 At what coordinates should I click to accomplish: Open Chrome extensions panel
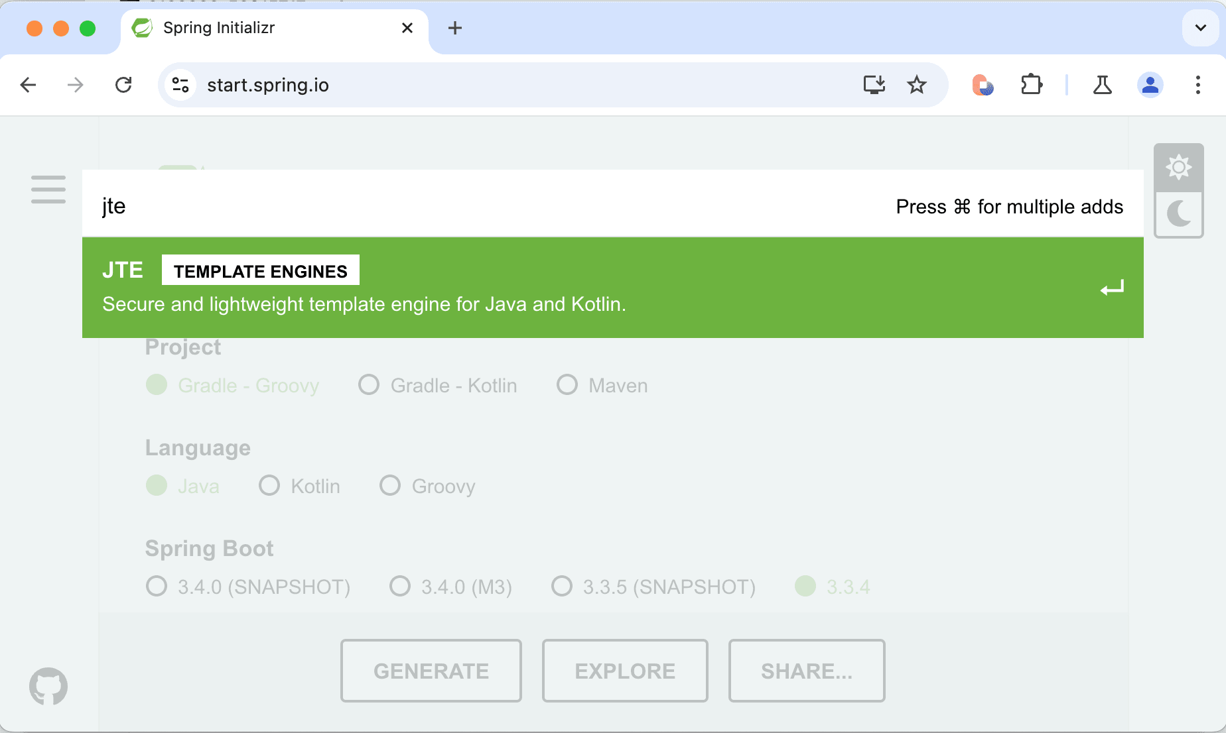1031,85
